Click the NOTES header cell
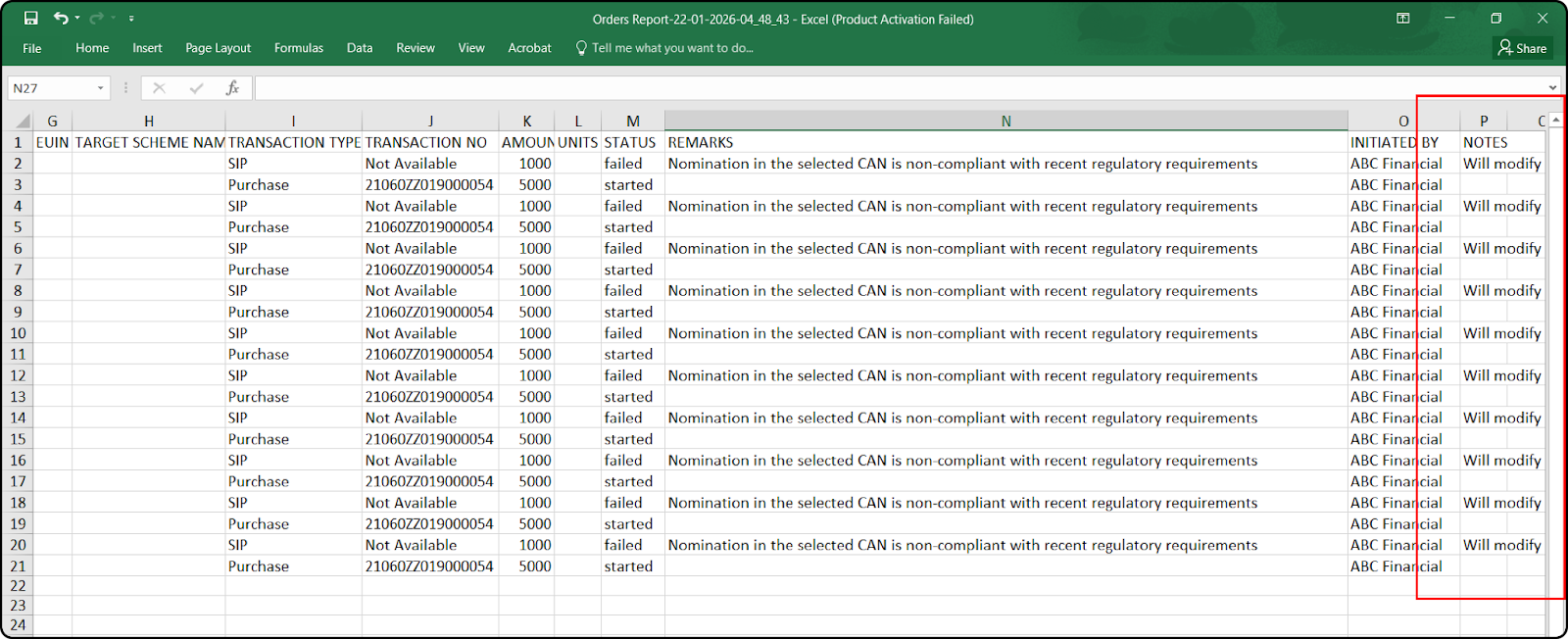The width and height of the screenshot is (1568, 639). (1484, 143)
